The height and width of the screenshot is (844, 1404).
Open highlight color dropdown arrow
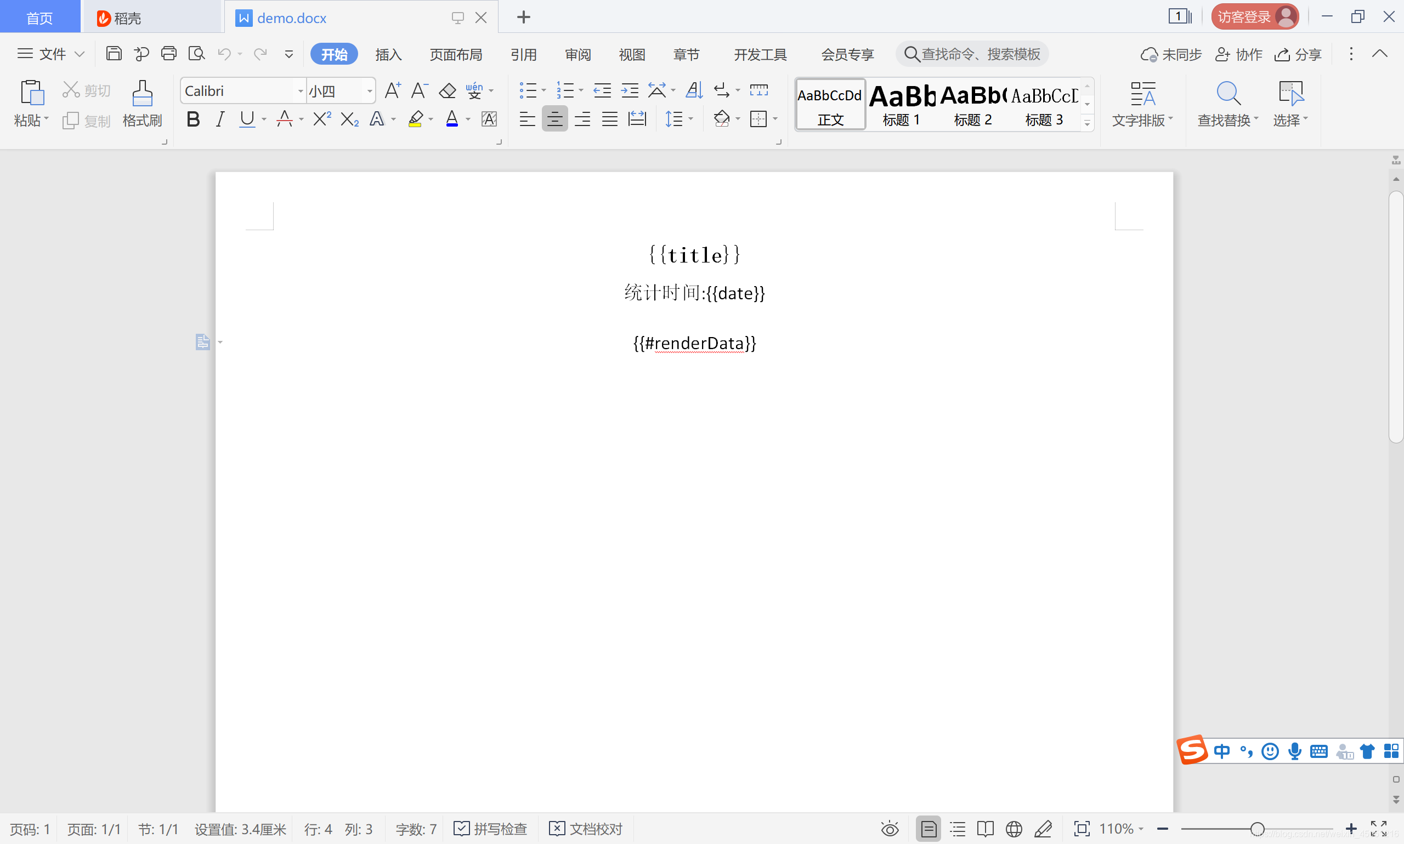point(431,119)
